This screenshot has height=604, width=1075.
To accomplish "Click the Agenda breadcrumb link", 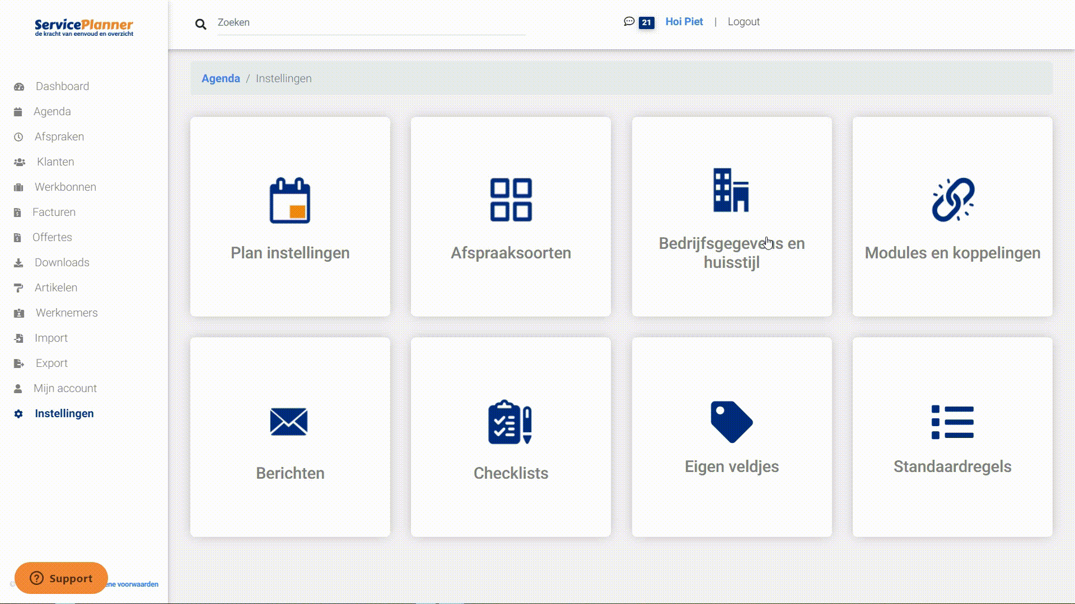I will 221,78.
